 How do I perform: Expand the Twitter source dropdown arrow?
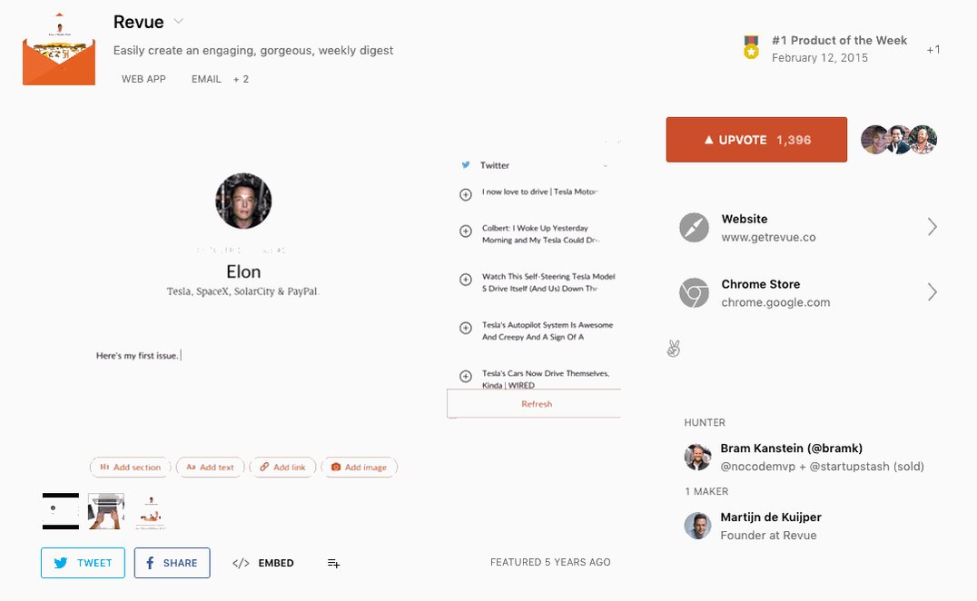(605, 165)
